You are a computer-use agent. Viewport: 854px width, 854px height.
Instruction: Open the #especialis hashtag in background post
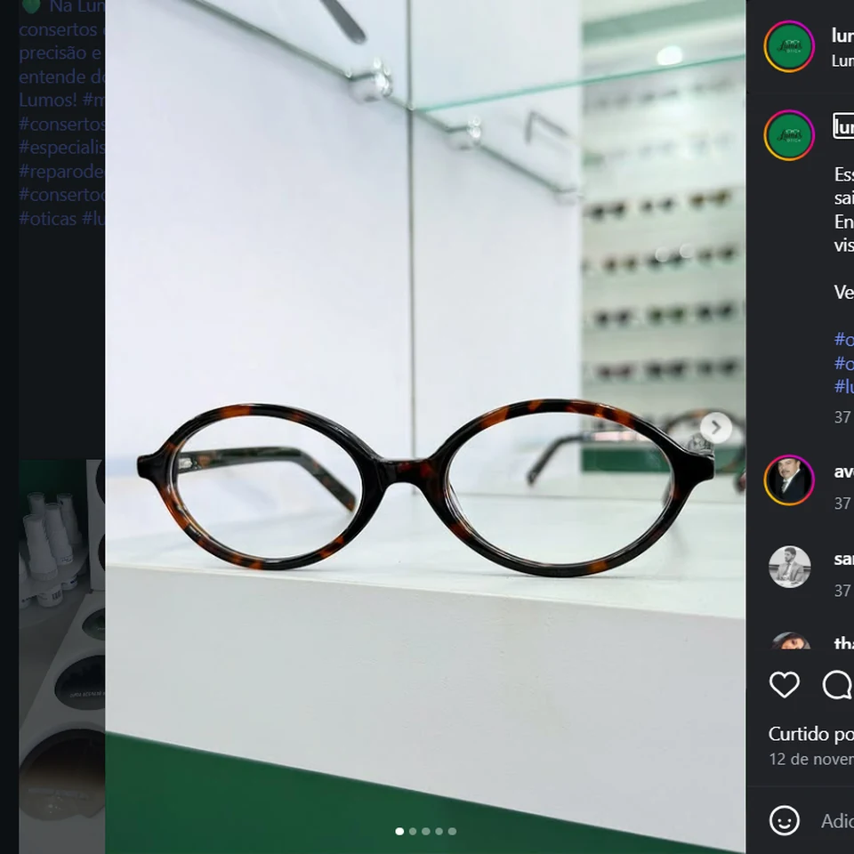click(61, 148)
